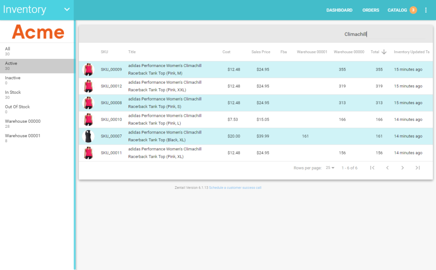Select the Out Of Stock filter
The image size is (436, 270).
click(36, 109)
